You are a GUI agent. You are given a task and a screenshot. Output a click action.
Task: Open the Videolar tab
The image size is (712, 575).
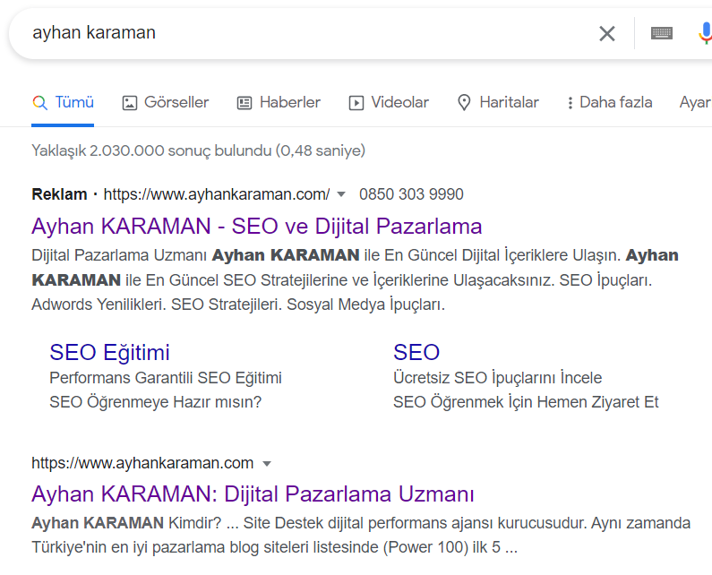[x=388, y=103]
